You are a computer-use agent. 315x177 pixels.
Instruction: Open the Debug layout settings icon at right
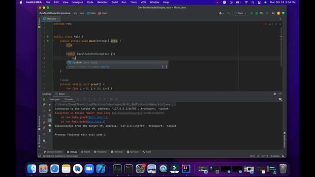tap(280, 99)
